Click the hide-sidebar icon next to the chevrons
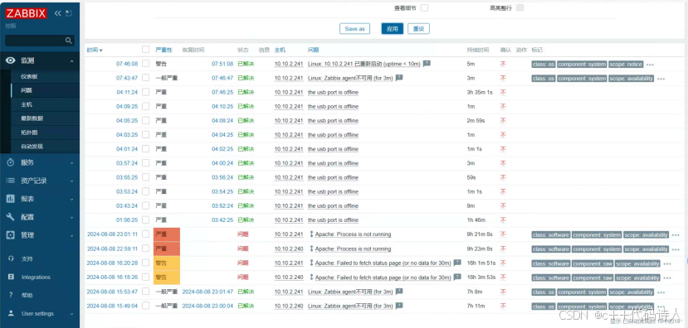The width and height of the screenshot is (688, 328). tap(68, 13)
